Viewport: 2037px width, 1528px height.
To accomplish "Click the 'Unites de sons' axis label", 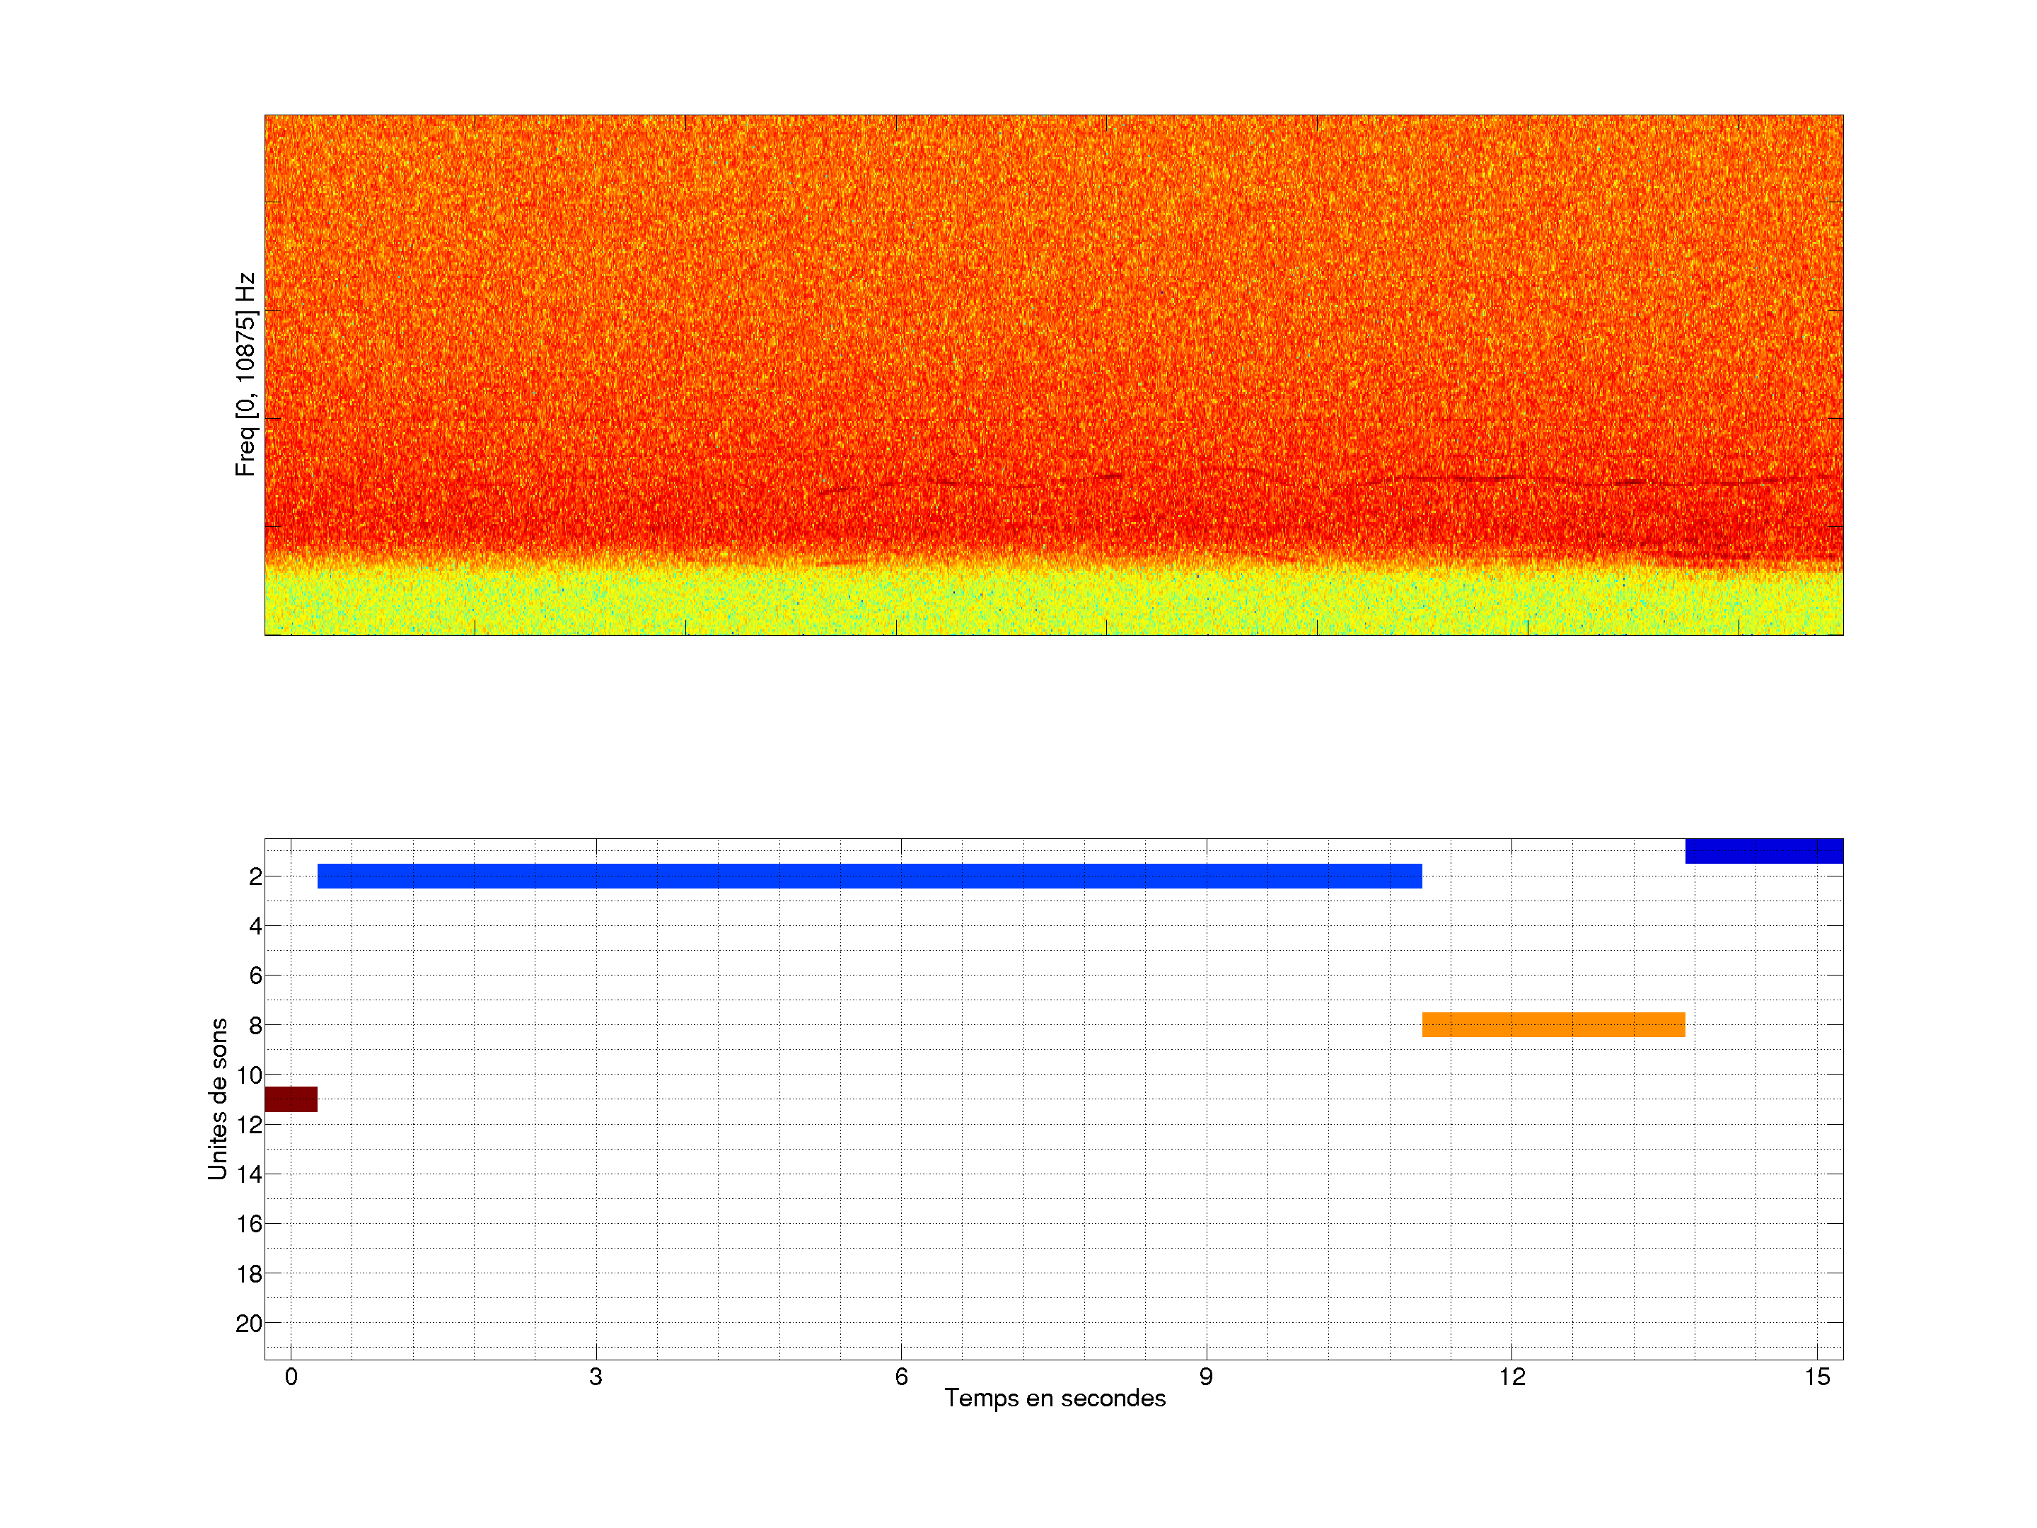I will (217, 1098).
